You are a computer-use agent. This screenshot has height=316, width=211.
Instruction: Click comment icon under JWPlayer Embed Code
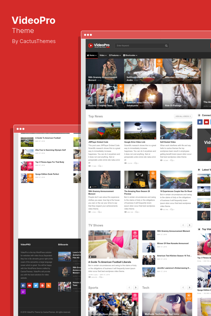click(x=100, y=166)
